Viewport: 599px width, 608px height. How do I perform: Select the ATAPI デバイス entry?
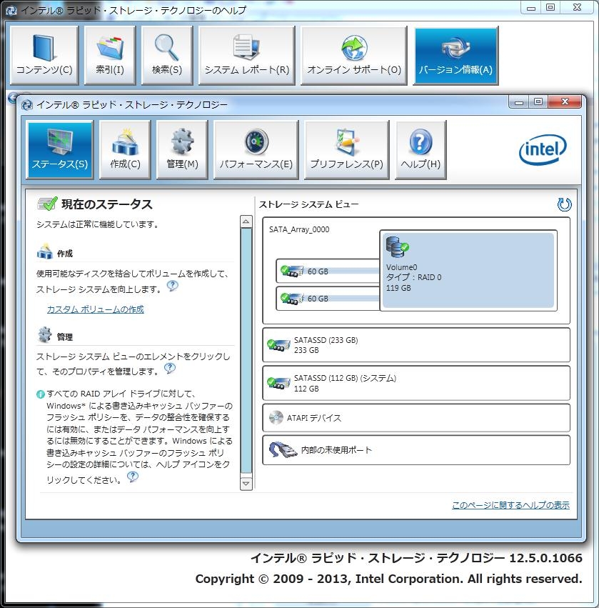[416, 418]
